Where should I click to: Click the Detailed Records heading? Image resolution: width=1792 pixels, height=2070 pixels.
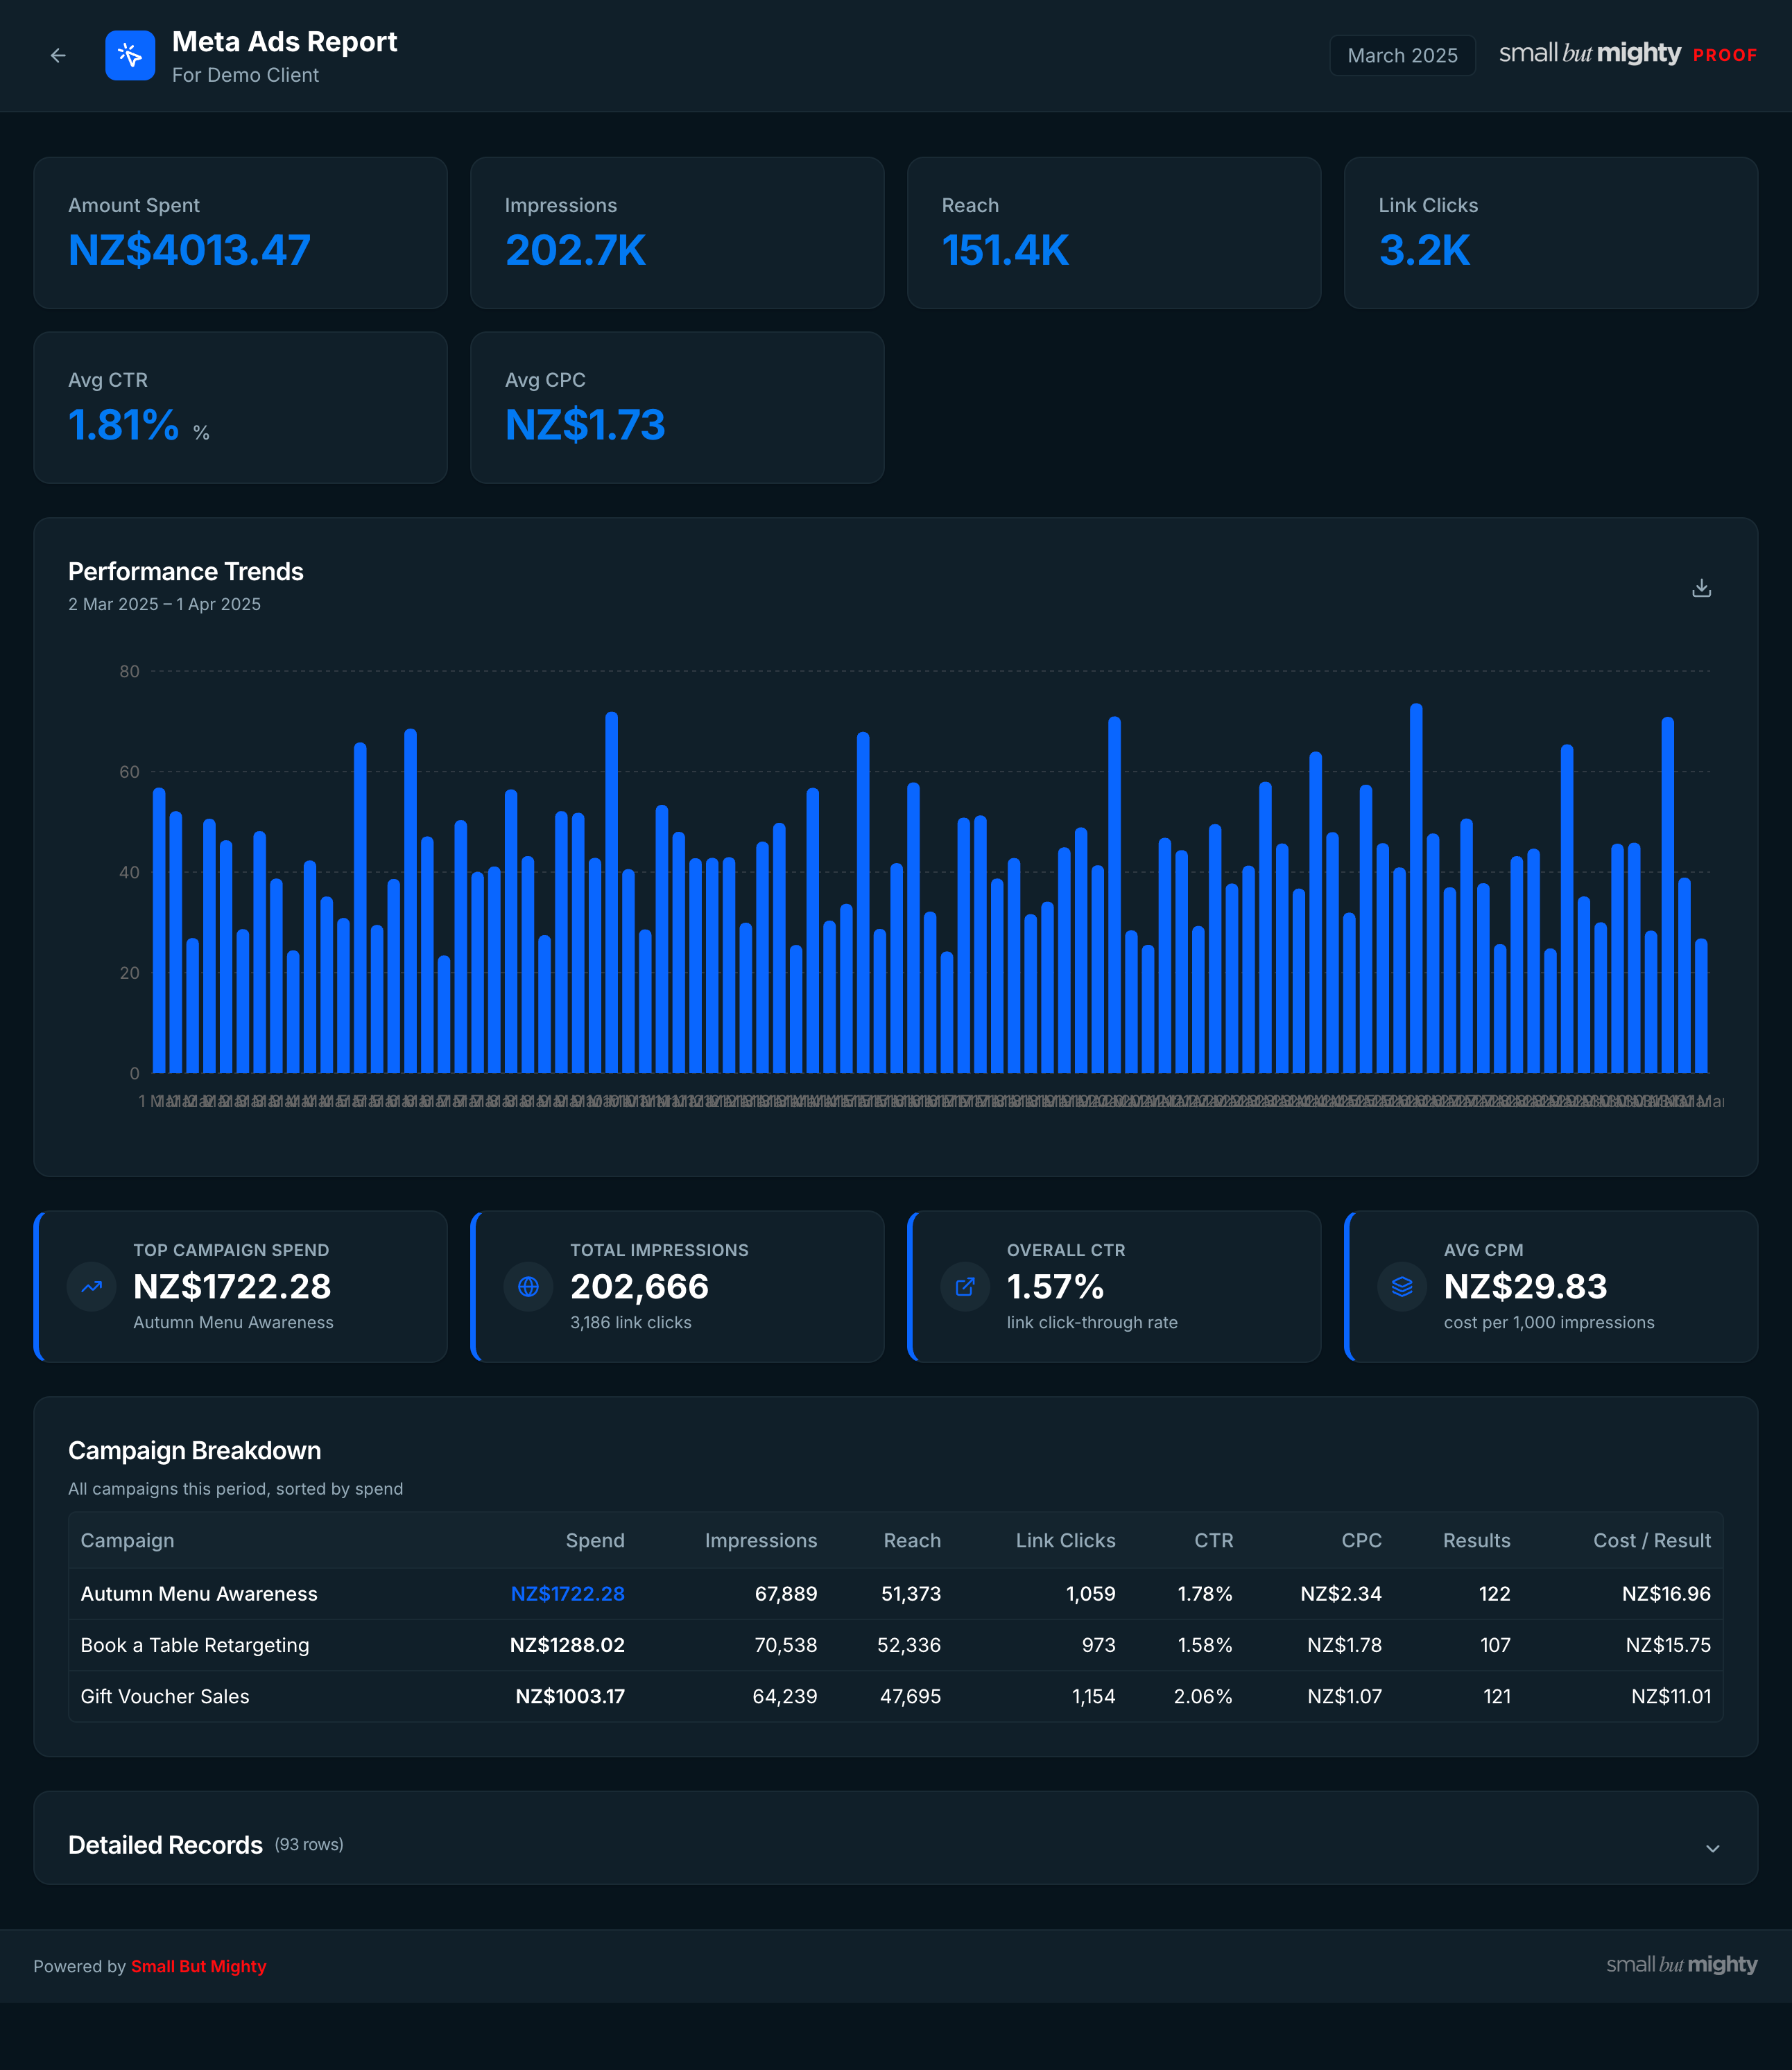click(x=165, y=1845)
